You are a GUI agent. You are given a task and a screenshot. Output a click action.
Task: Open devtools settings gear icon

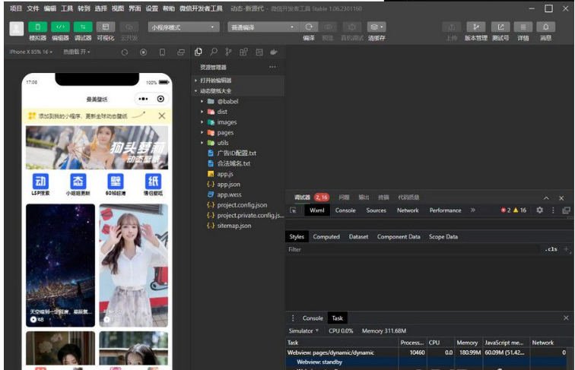(539, 210)
